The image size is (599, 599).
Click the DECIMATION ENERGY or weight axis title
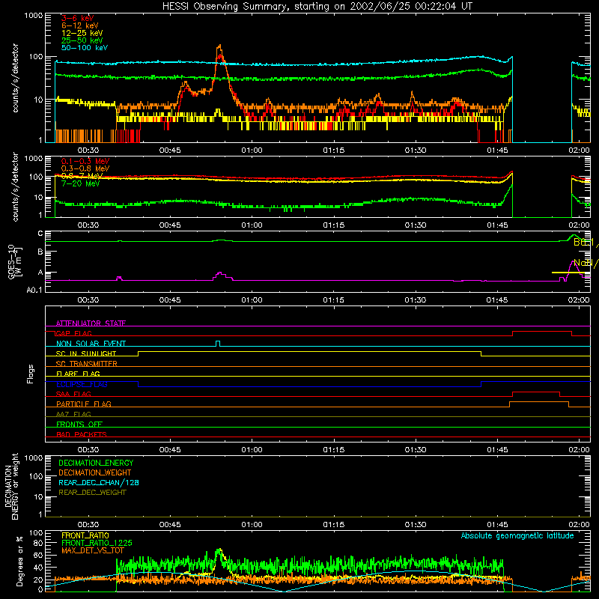coord(11,486)
